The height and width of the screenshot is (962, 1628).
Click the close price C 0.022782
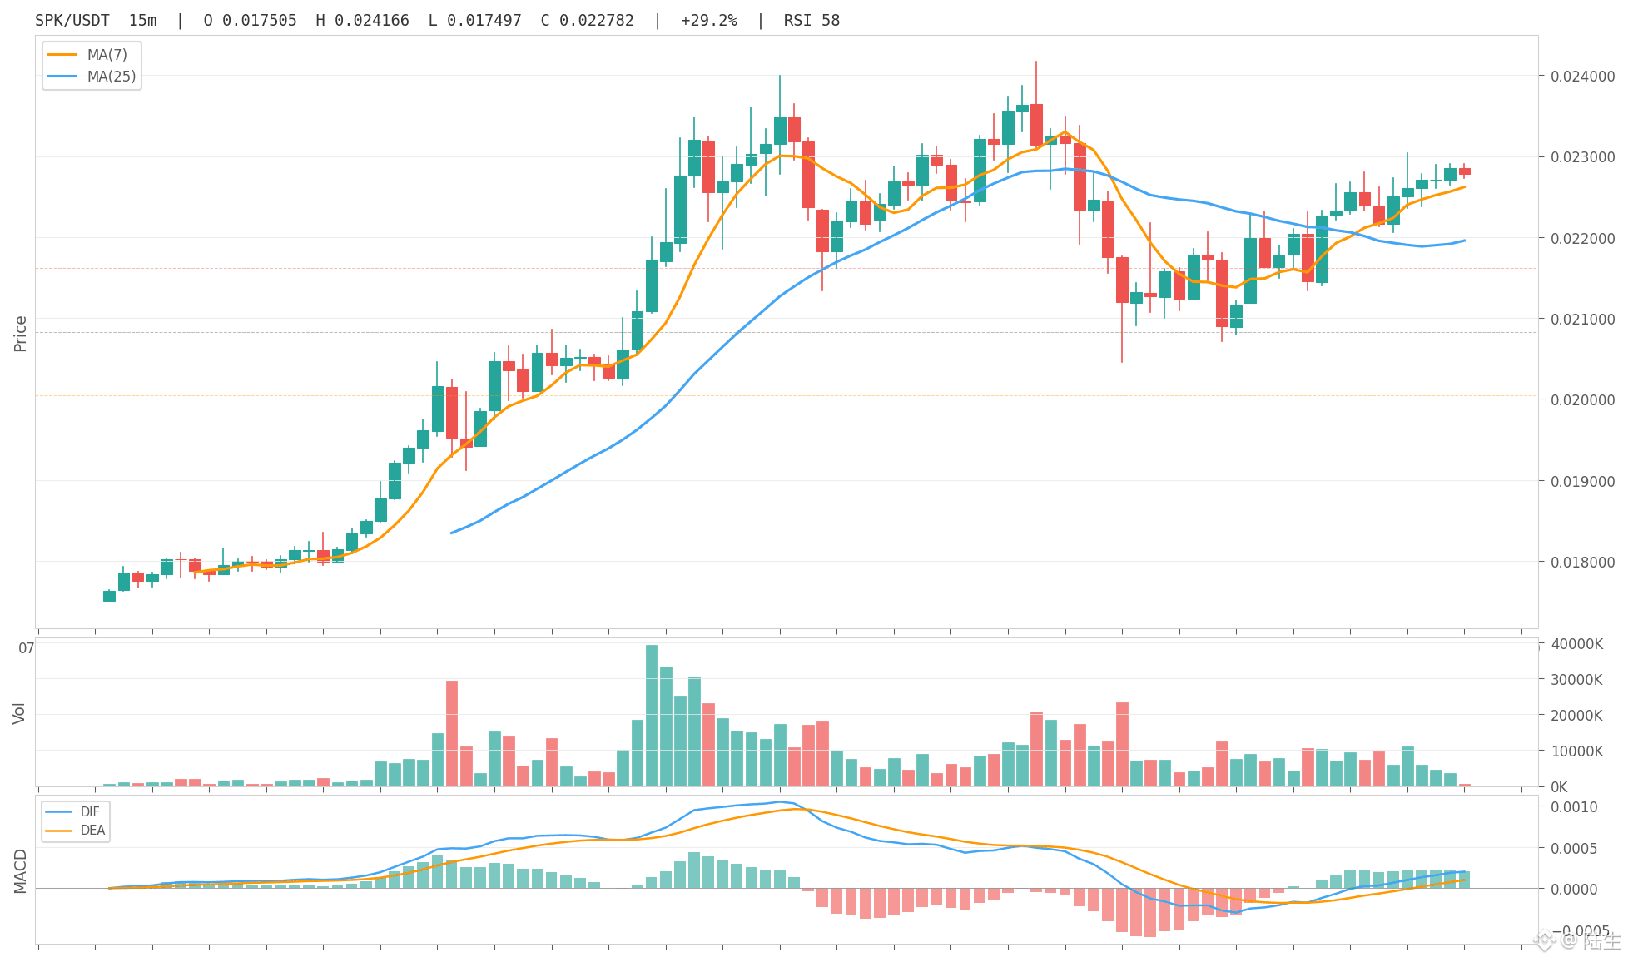[x=587, y=21]
